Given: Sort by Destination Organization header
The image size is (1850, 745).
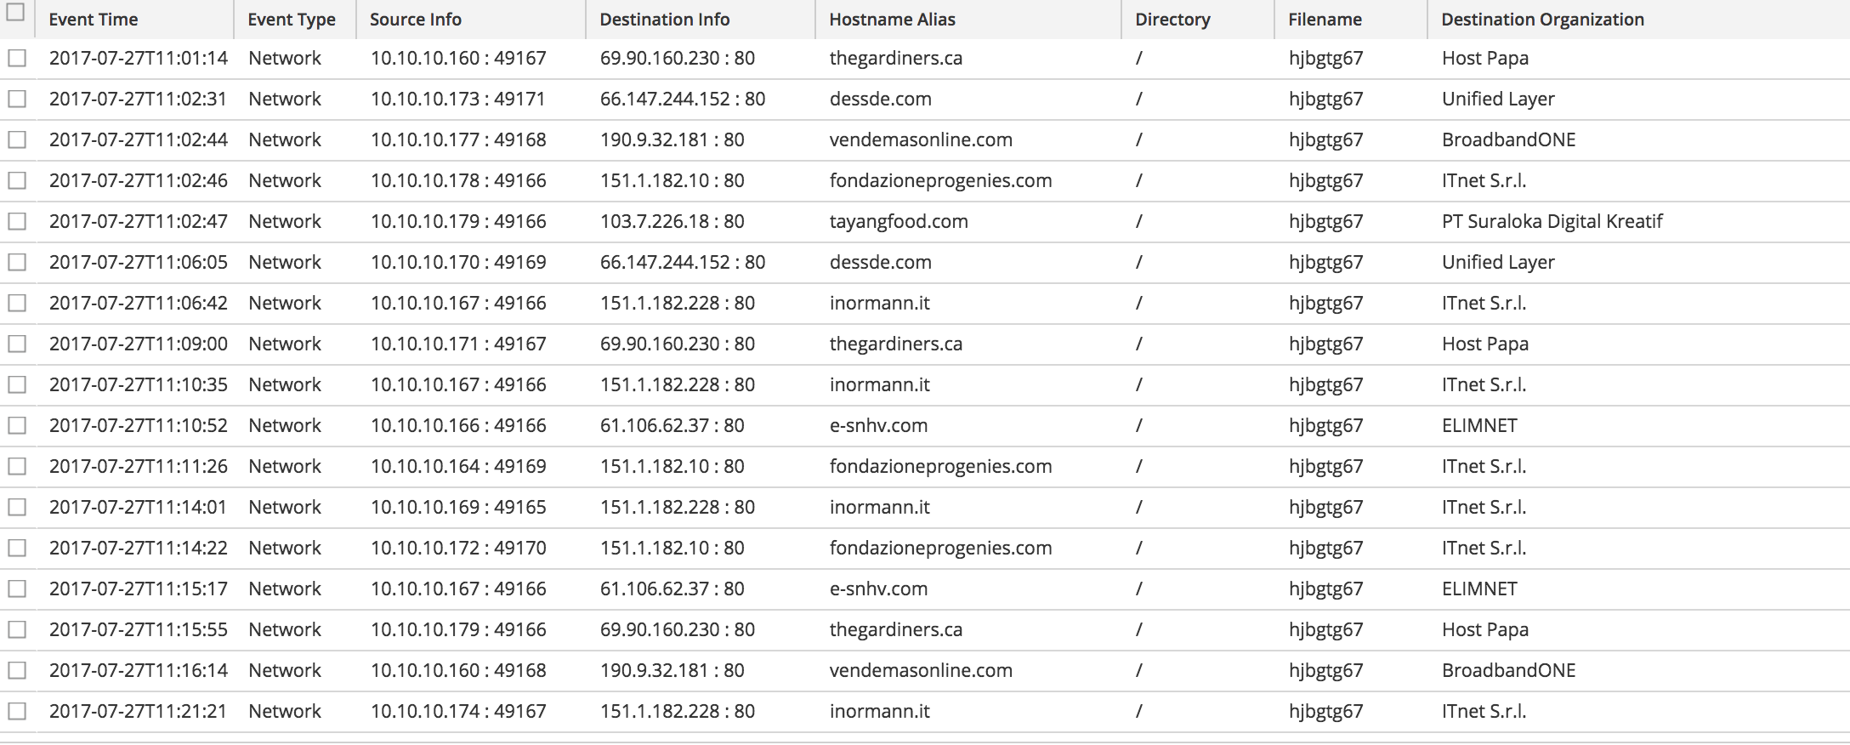Looking at the screenshot, I should click(1543, 20).
